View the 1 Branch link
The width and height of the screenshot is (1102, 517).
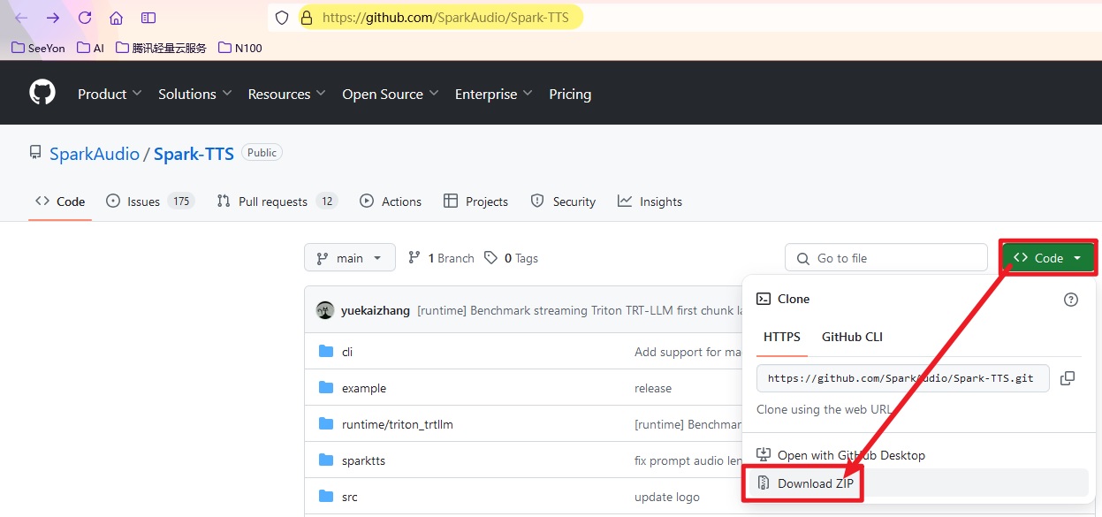tap(441, 258)
